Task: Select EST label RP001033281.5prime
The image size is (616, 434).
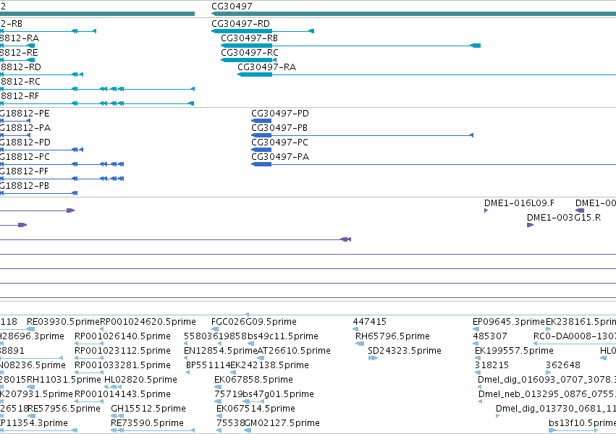Action: pyautogui.click(x=122, y=365)
